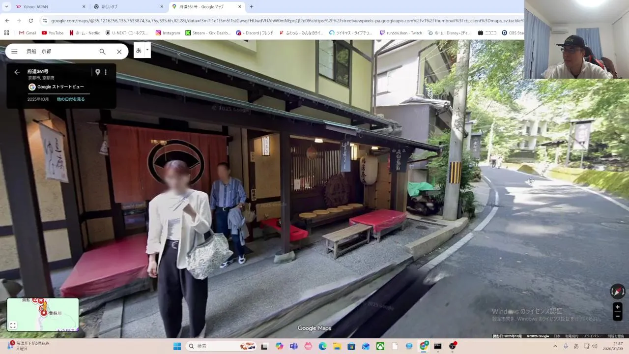
Task: Open the Google ストリートビュー label
Action: click(56, 87)
